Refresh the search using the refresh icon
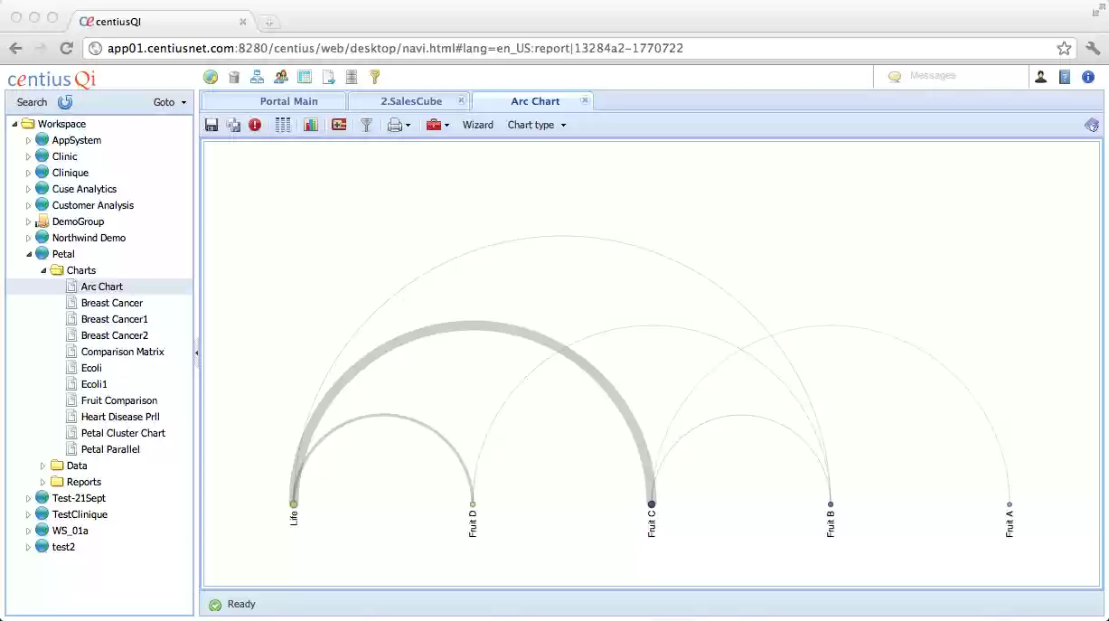 point(64,102)
